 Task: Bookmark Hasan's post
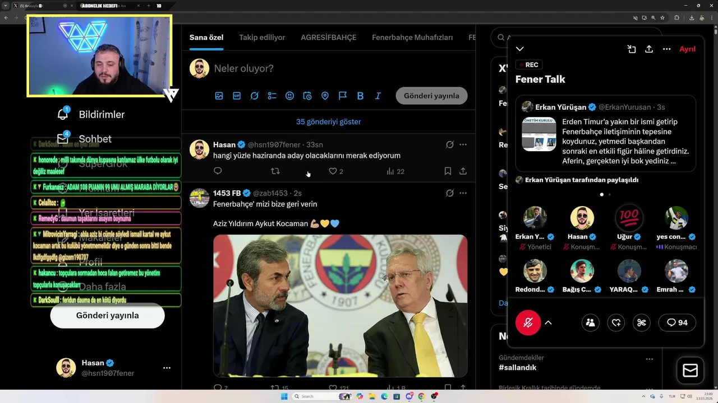tap(448, 171)
